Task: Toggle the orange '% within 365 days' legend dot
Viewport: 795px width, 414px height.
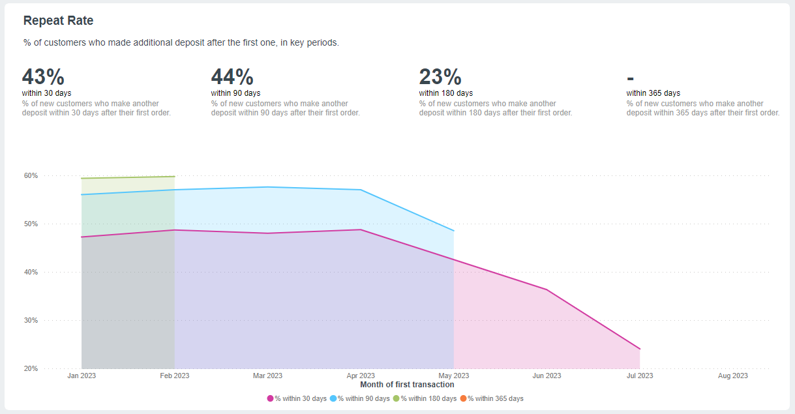Action: (464, 398)
